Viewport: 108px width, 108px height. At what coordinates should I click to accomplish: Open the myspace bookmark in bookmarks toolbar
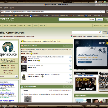tap(35, 16)
